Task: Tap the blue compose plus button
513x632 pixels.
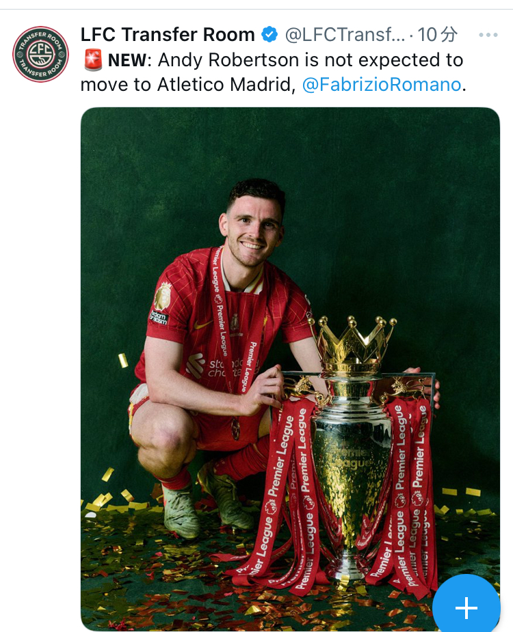Action: 466,607
